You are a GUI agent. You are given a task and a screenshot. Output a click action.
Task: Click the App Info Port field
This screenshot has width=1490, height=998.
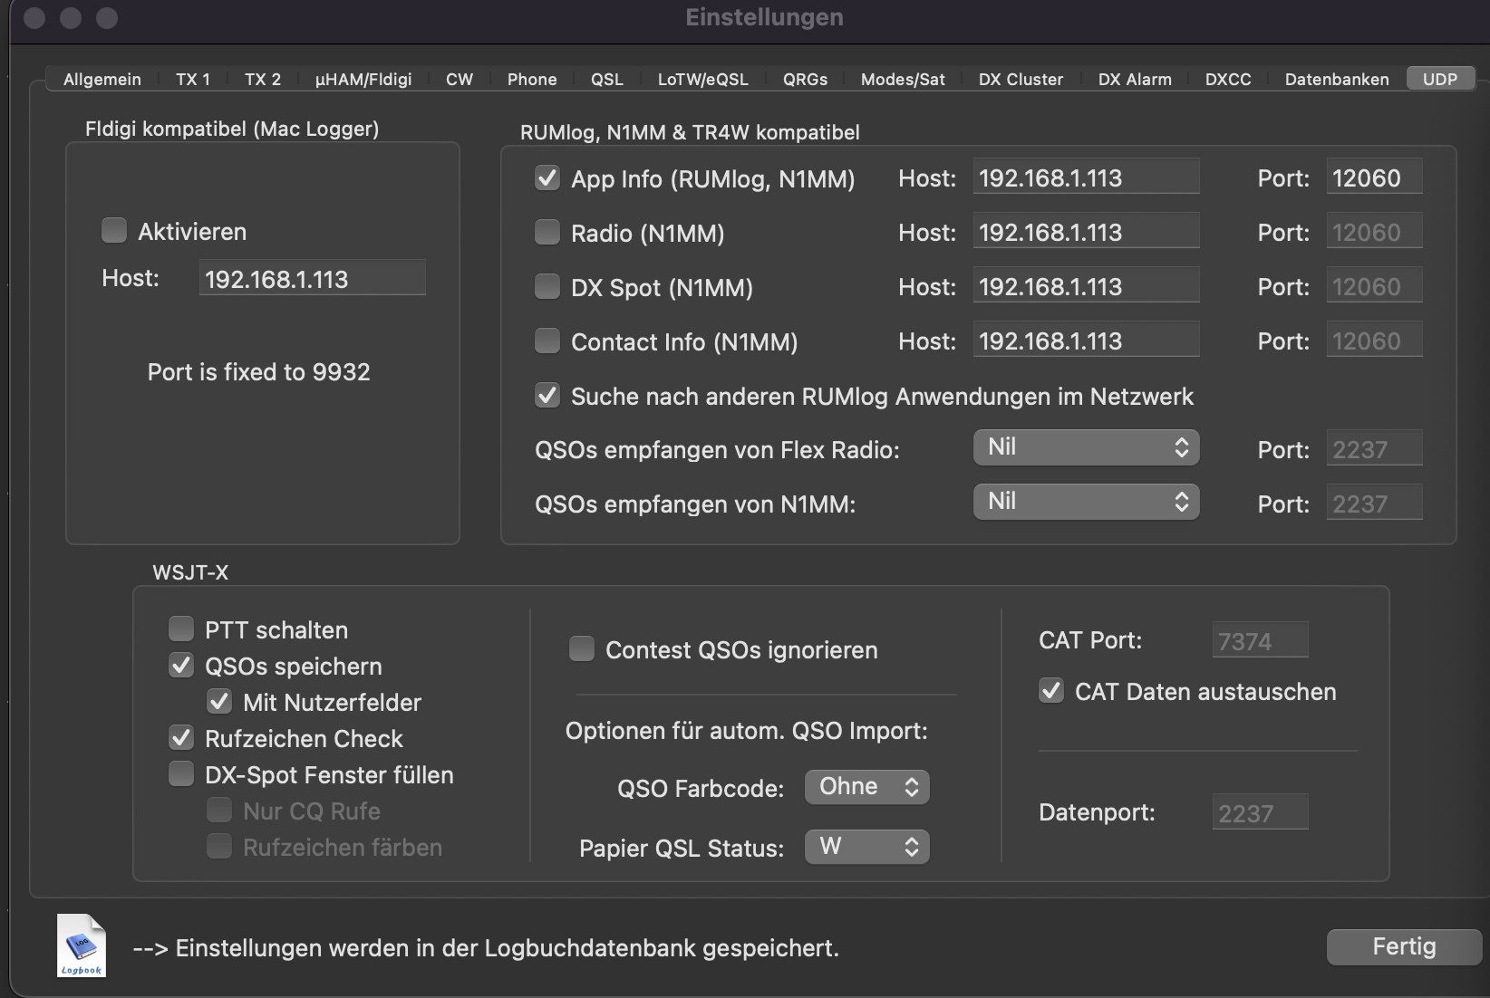(x=1374, y=178)
